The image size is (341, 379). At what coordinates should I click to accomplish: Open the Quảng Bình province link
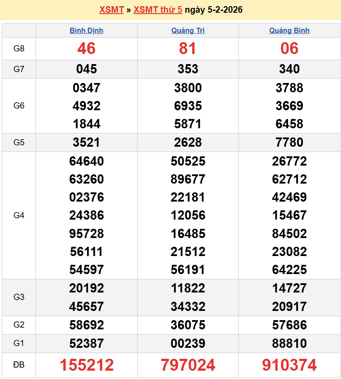[289, 30]
